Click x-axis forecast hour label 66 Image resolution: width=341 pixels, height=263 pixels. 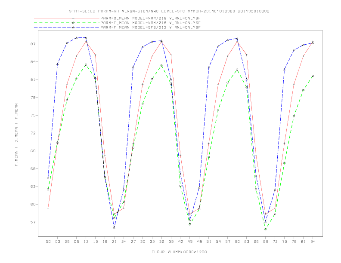256,242
